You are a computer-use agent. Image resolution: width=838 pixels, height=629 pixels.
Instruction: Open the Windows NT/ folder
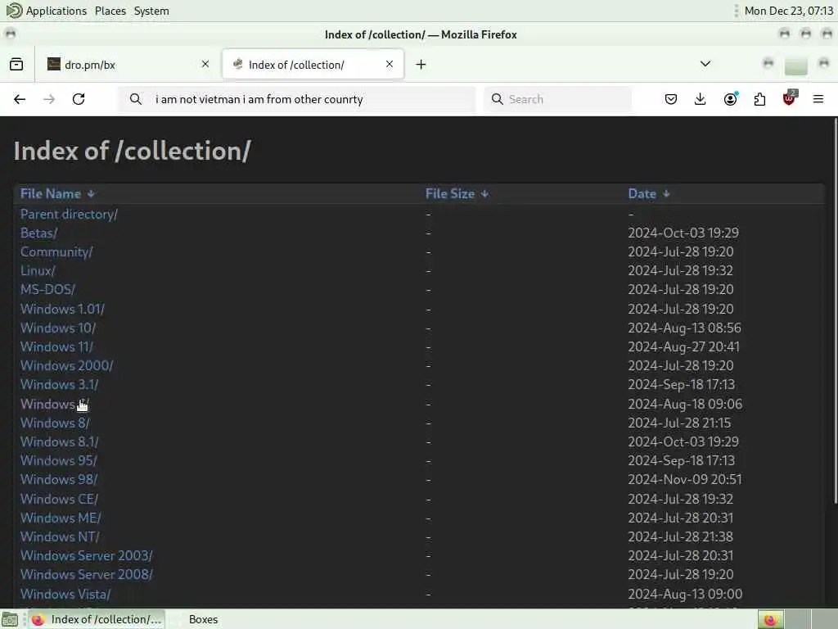60,536
